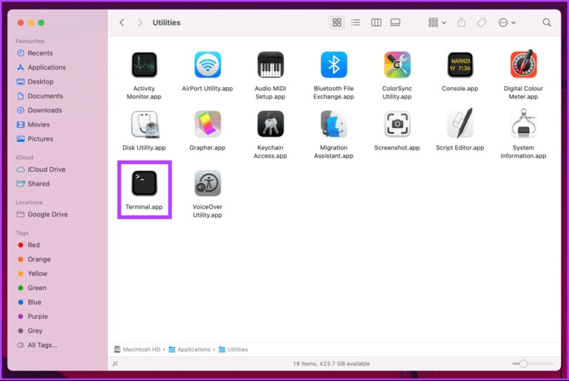The height and width of the screenshot is (381, 569).
Task: Open Activity Monitor.app icon
Action: (144, 65)
